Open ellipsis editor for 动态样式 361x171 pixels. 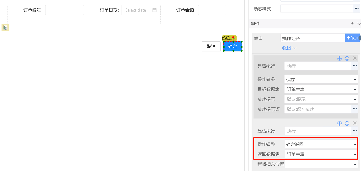tap(356, 9)
